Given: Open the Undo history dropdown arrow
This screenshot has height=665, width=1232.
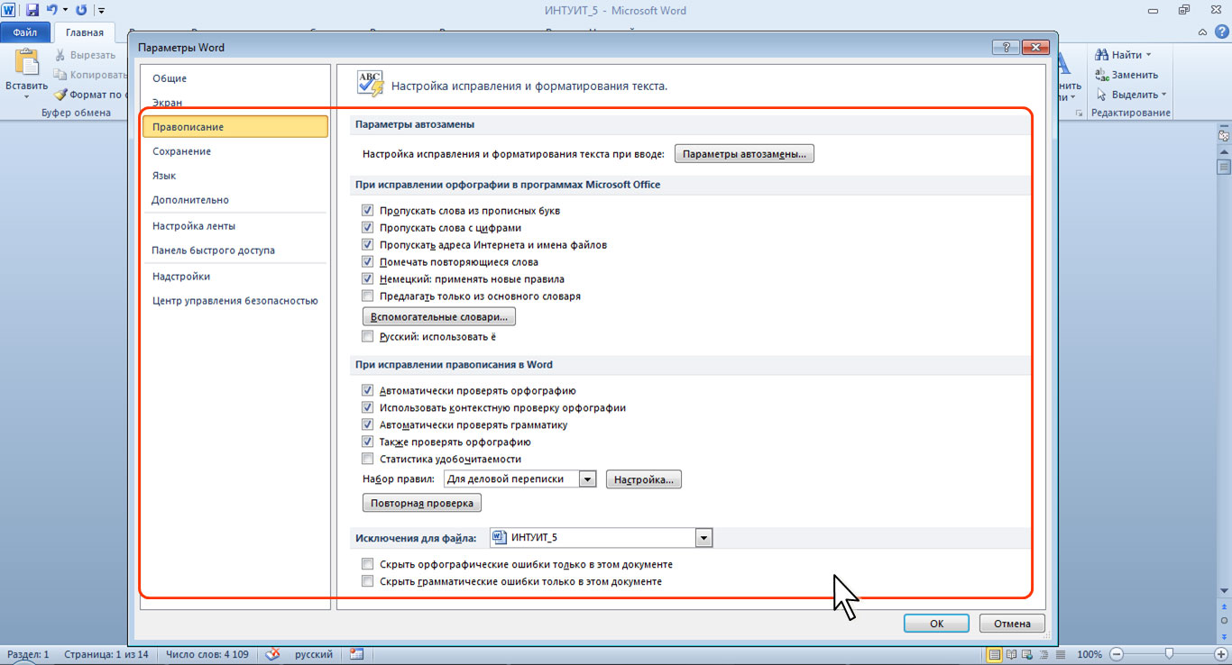Looking at the screenshot, I should click(x=65, y=12).
